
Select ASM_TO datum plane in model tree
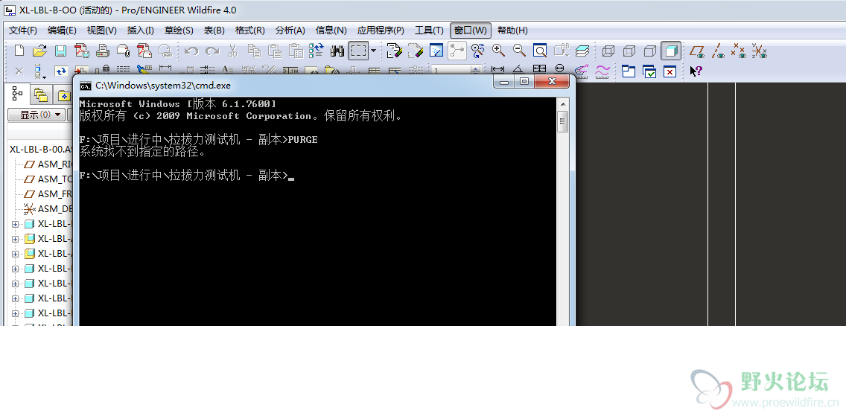point(48,179)
